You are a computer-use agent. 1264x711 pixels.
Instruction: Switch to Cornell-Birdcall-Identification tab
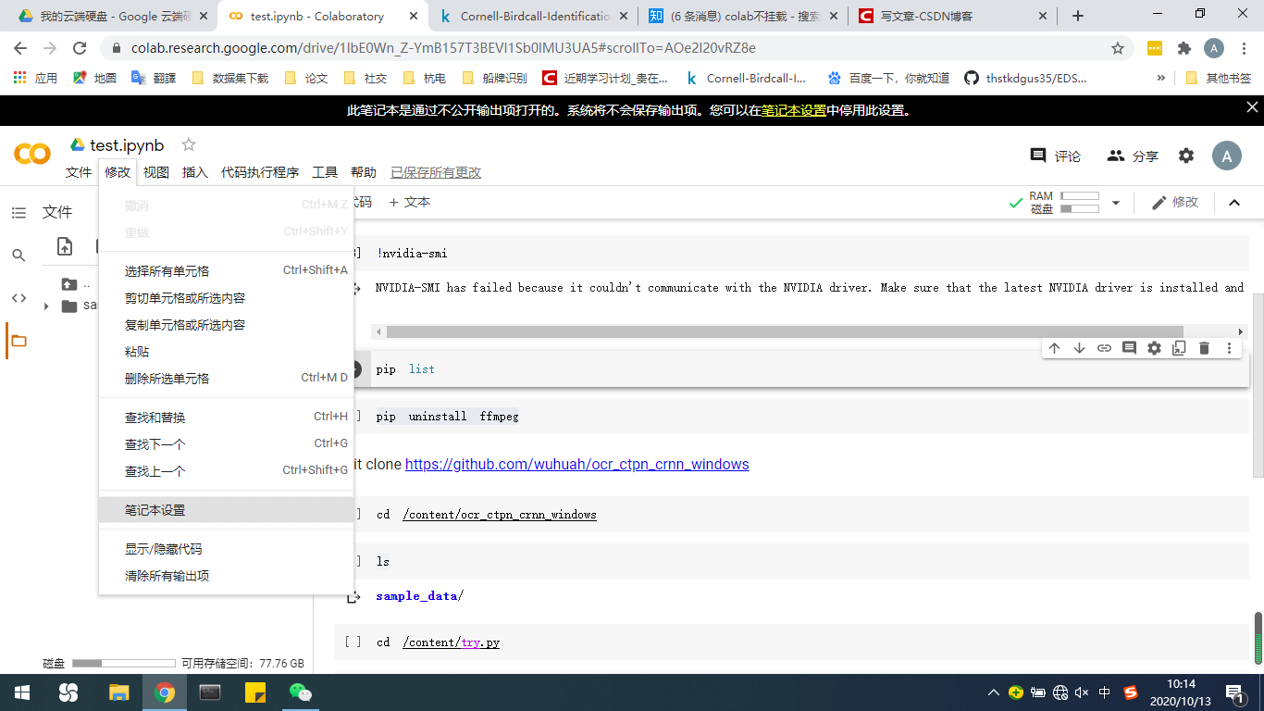tap(533, 16)
